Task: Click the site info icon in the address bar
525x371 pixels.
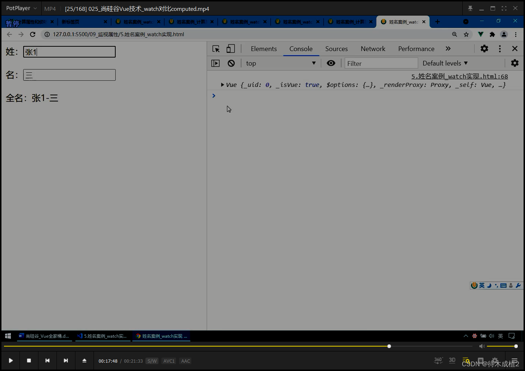Action: [x=47, y=34]
